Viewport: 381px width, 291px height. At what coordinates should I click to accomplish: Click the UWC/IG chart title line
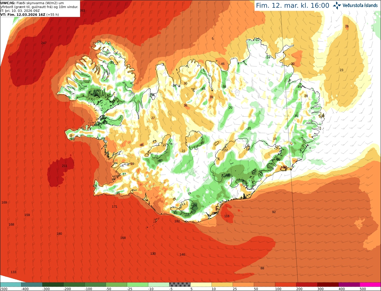[32, 3]
